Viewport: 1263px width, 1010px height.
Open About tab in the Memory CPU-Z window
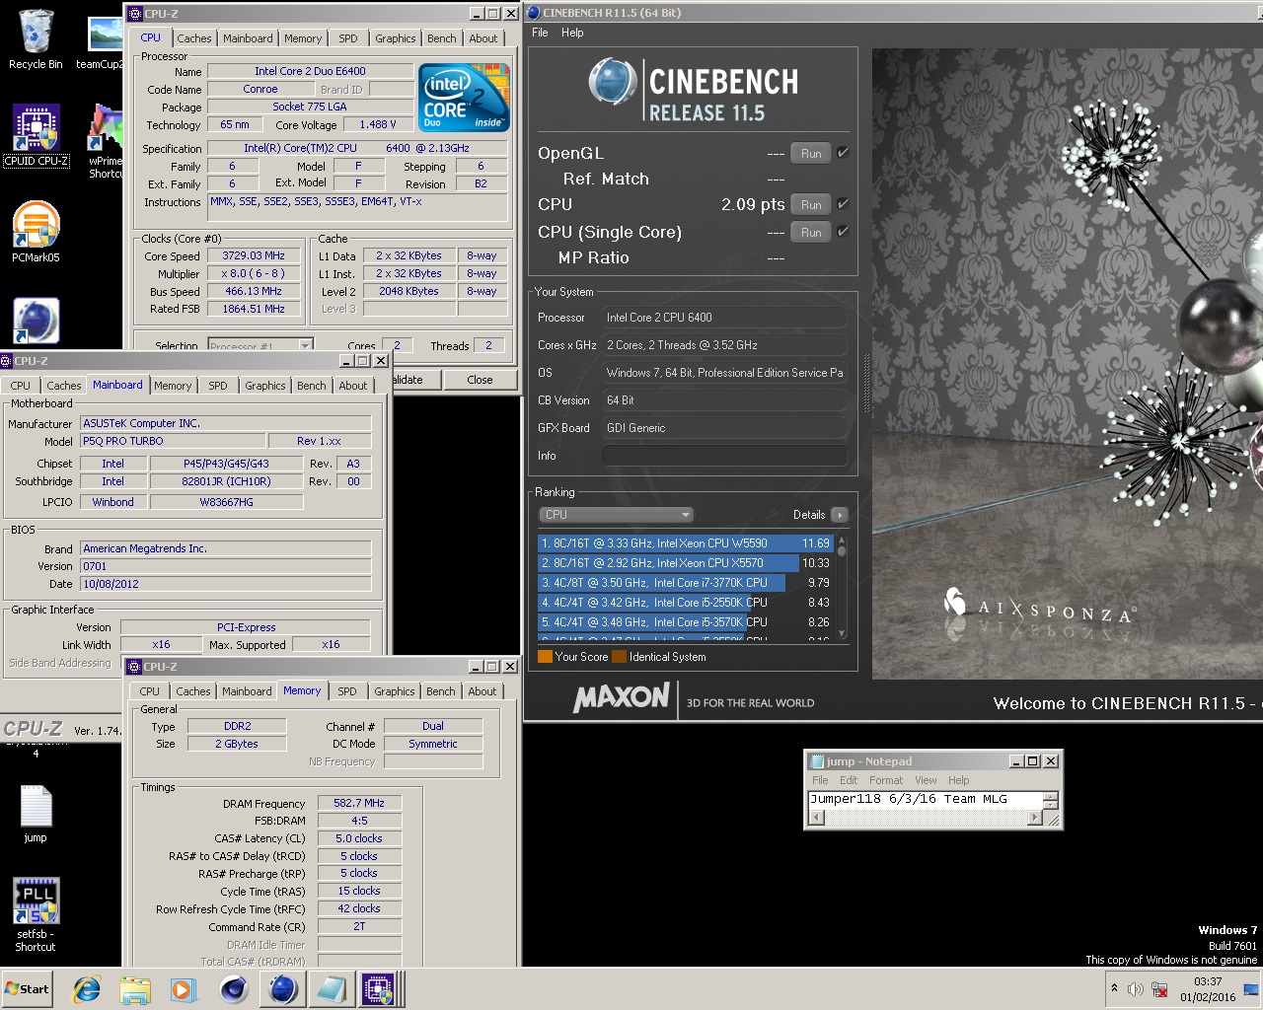pos(483,691)
